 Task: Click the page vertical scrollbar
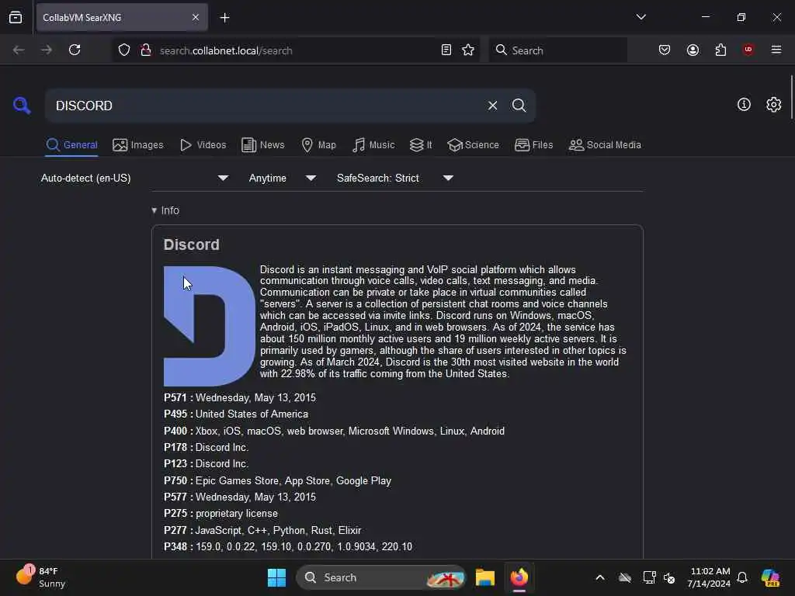[791, 96]
